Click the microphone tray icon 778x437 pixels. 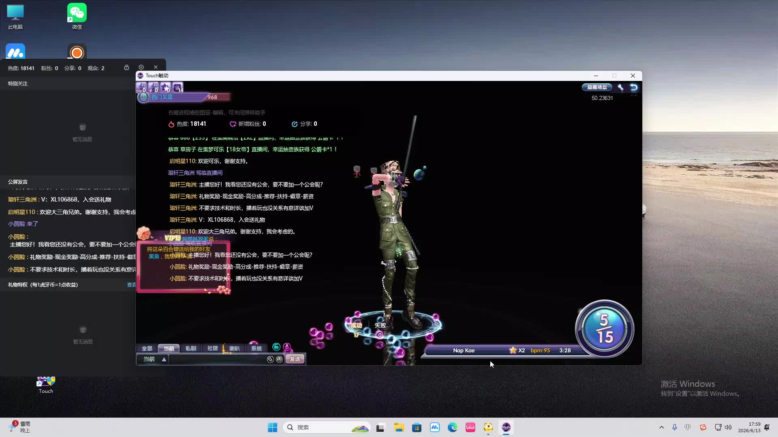click(x=675, y=427)
